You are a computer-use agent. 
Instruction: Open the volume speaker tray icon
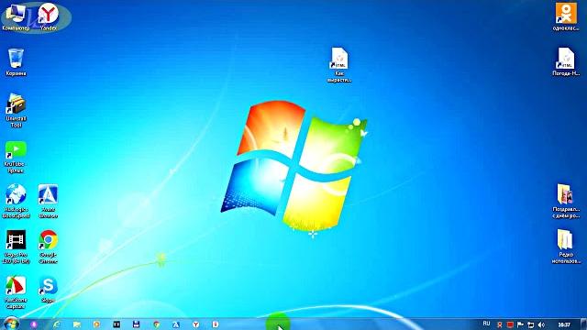point(541,324)
